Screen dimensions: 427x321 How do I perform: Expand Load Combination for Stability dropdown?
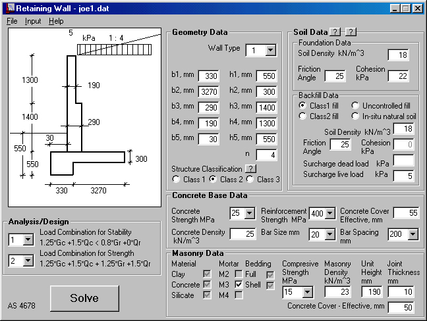click(28, 239)
